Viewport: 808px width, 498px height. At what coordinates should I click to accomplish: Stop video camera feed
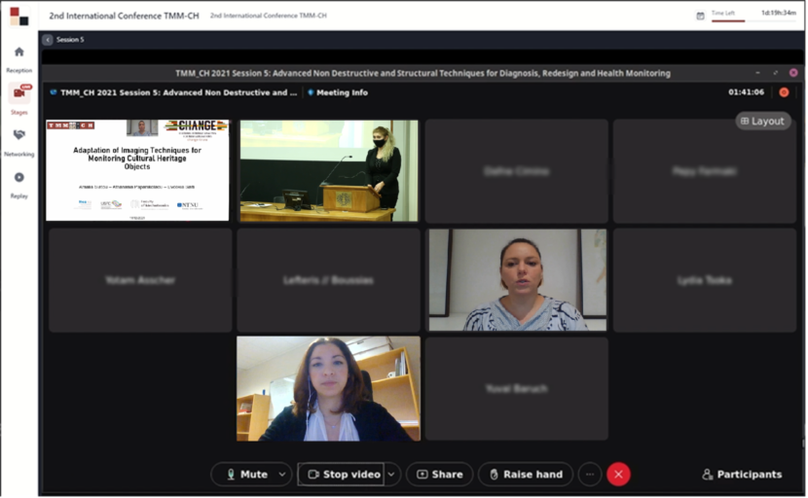[342, 475]
